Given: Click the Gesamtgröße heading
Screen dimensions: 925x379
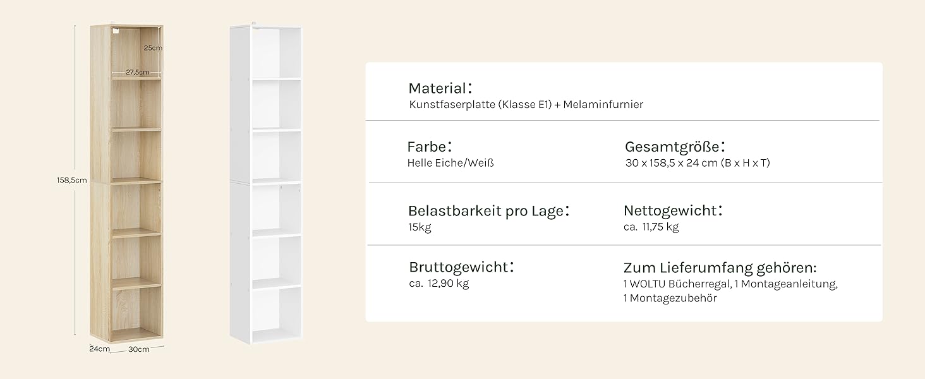Looking at the screenshot, I should 675,148.
